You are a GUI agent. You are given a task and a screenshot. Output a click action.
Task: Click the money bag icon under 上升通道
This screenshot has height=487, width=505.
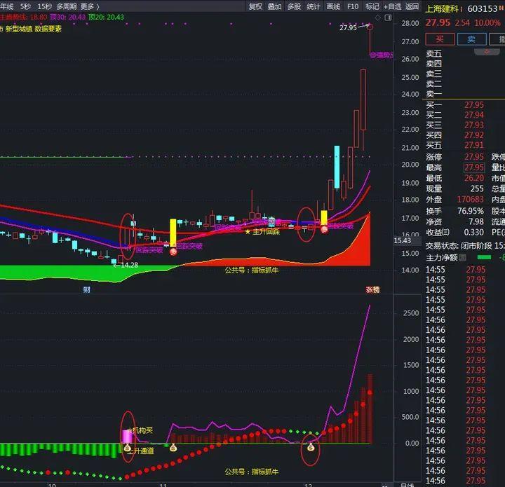tap(128, 448)
